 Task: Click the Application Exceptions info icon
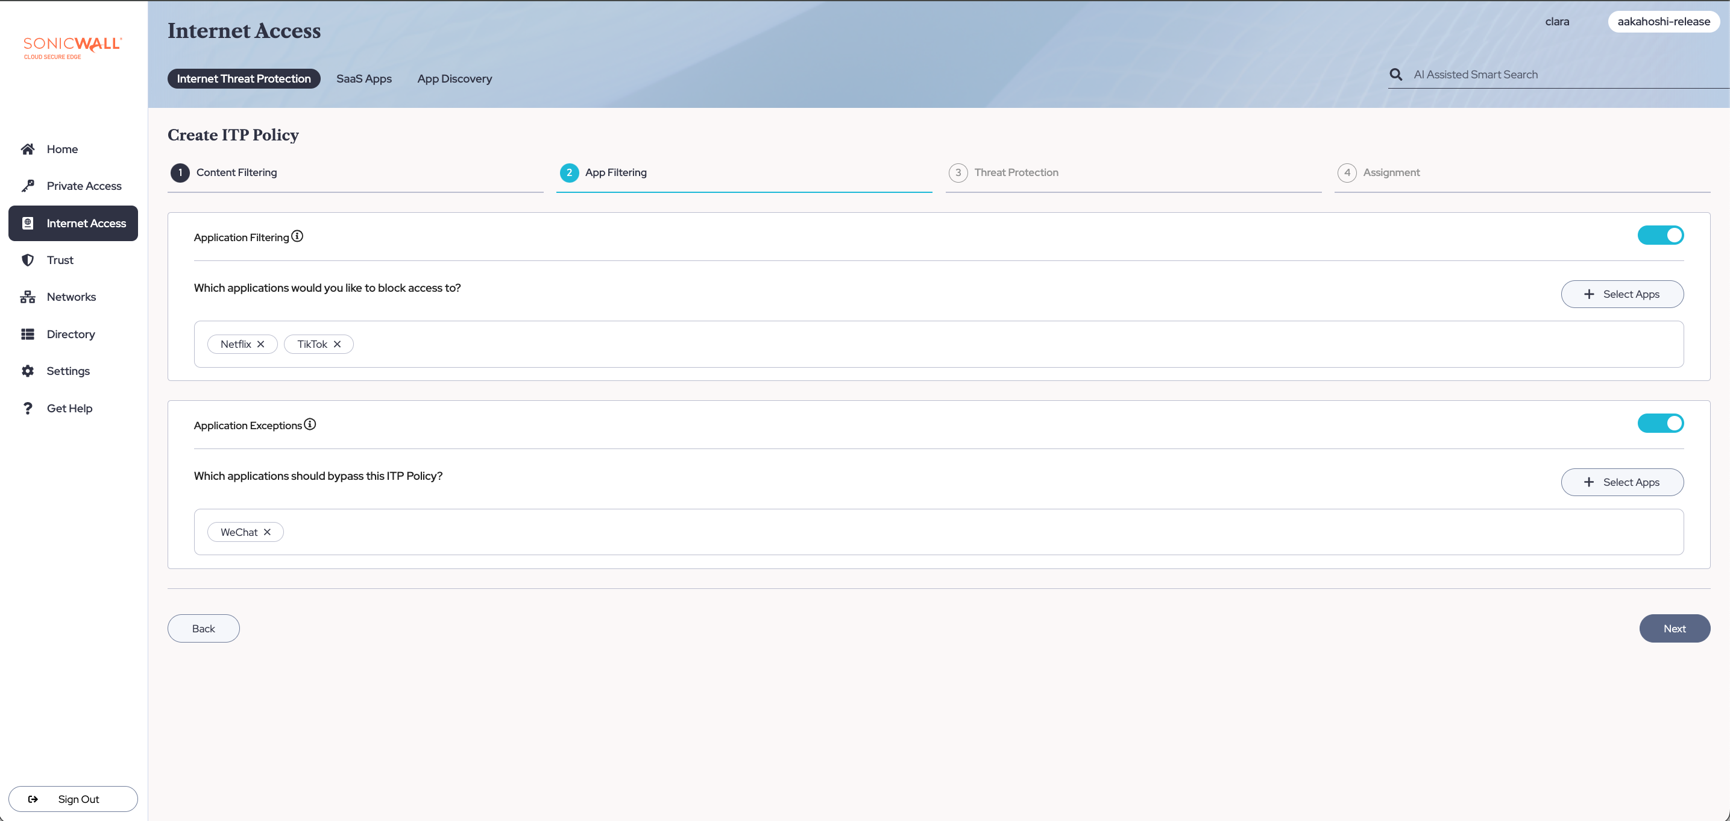[x=310, y=424]
